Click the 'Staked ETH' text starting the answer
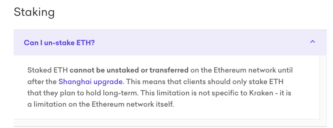The height and width of the screenshot is (128, 333). coord(47,70)
